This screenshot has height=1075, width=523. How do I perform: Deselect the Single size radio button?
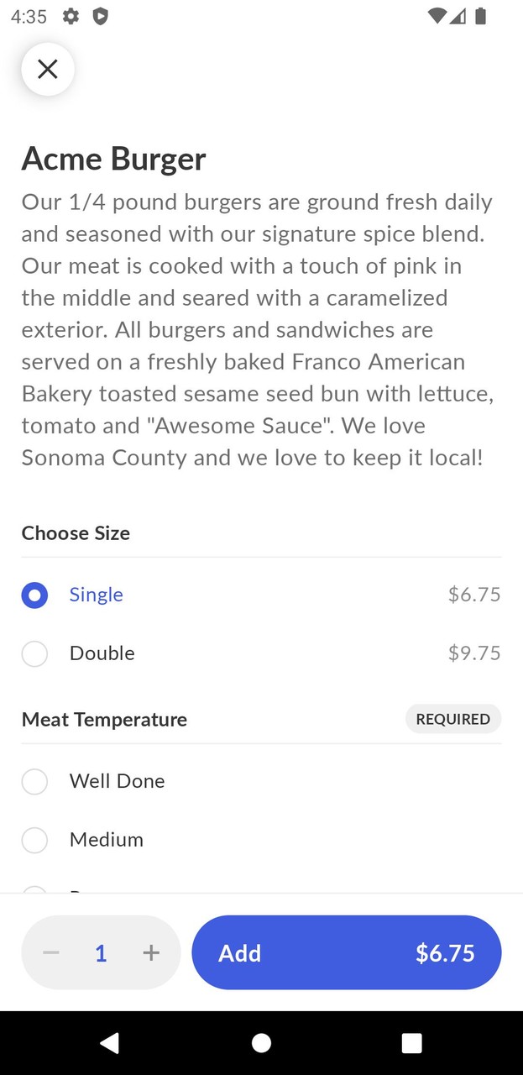[34, 595]
